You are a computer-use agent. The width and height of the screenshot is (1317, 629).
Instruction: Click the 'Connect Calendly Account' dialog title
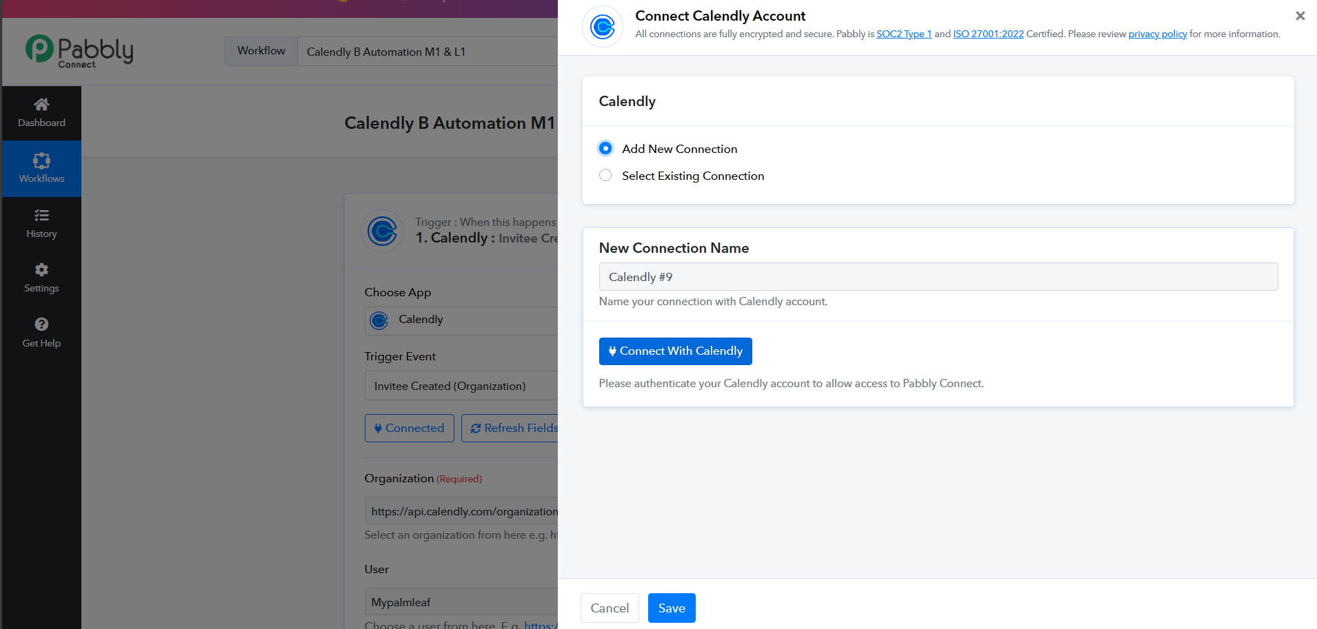[720, 16]
